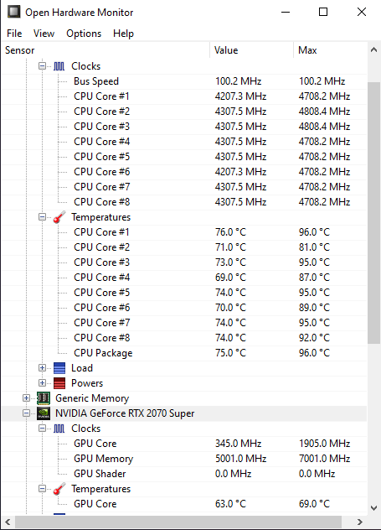Viewport: 381px width, 530px height.
Task: Expand the Load section
Action: (42, 368)
